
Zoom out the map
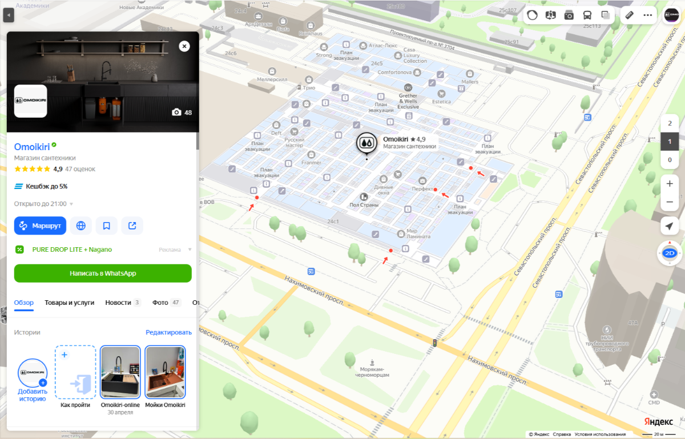pos(670,202)
